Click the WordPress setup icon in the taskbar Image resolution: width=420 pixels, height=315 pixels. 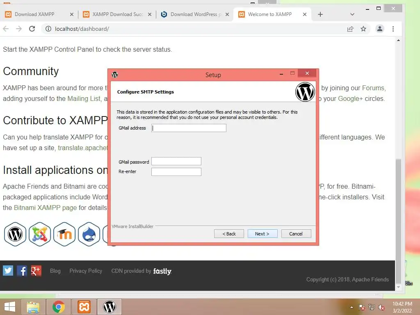coord(109,307)
